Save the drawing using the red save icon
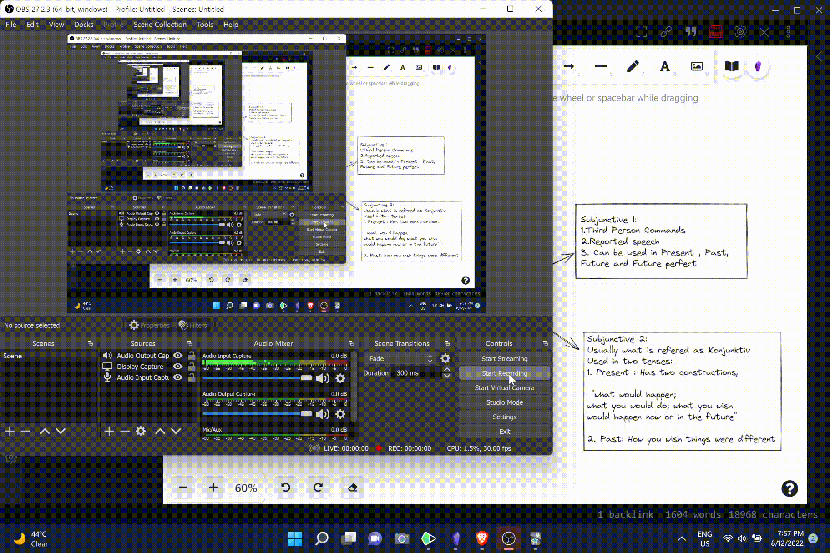The height and width of the screenshot is (553, 830). [715, 32]
